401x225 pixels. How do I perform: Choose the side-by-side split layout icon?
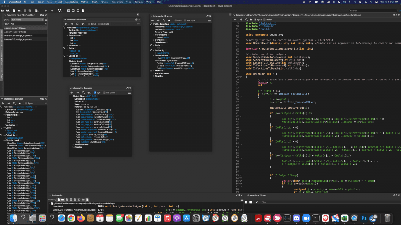tap(69, 11)
